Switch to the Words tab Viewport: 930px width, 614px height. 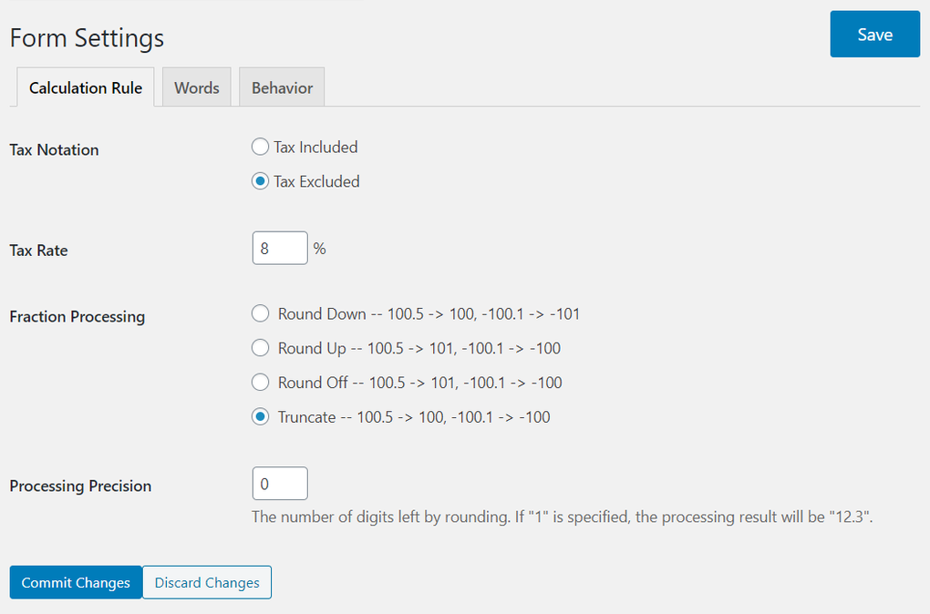coord(197,87)
